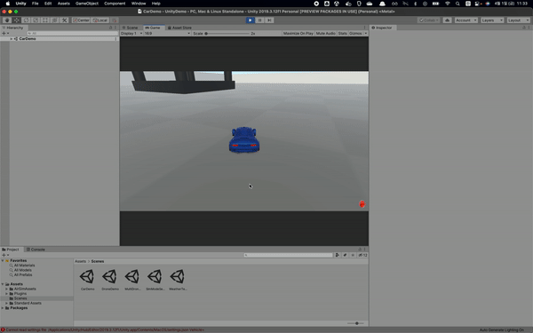Select the Transform tool in toolbar
This screenshot has height=333, width=533.
click(x=54, y=20)
